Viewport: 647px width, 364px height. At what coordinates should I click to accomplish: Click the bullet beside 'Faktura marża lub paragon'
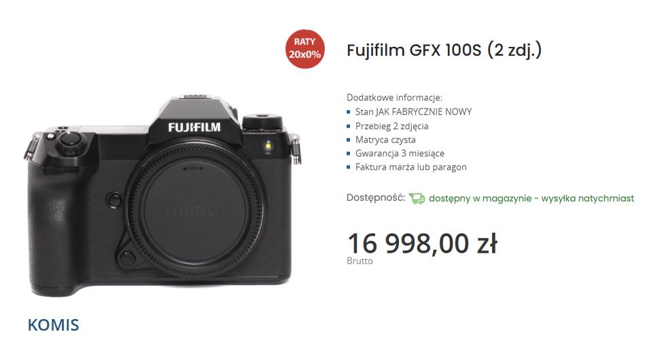click(349, 167)
